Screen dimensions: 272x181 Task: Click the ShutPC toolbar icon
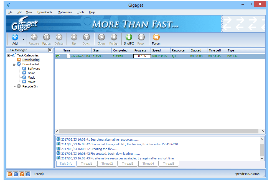[x=129, y=37]
